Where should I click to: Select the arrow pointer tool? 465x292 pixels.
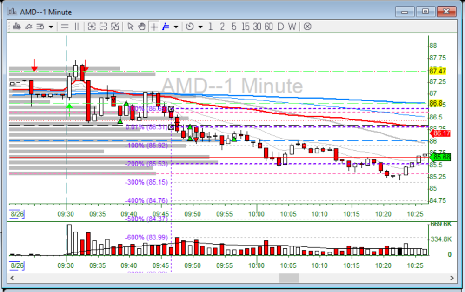(x=130, y=27)
